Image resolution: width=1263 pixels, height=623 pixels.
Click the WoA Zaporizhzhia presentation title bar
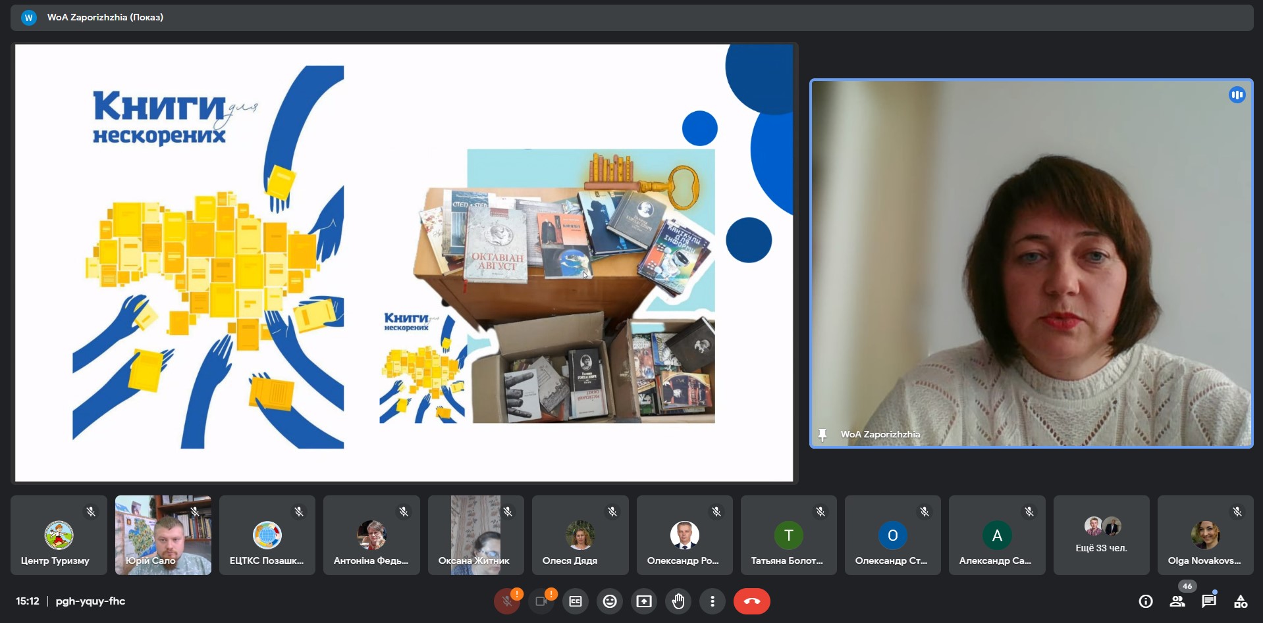click(x=105, y=18)
